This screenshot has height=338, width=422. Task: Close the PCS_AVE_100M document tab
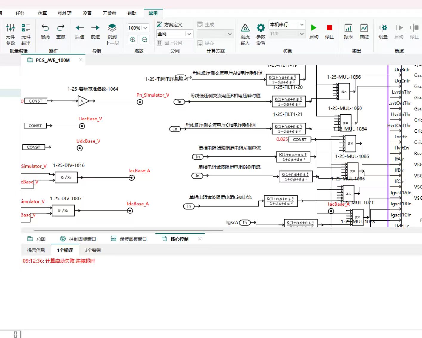pyautogui.click(x=81, y=60)
